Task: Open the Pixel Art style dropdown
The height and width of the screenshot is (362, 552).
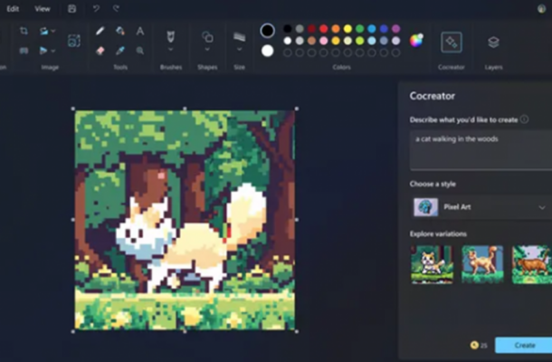Action: pyautogui.click(x=481, y=207)
